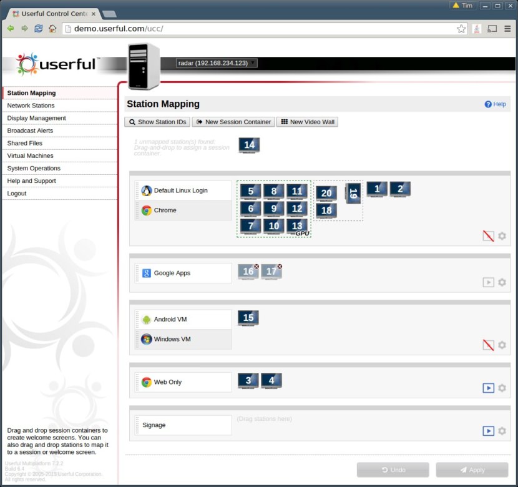Viewport: 518px width, 487px height.
Task: Click the rotated station 19 icon
Action: coord(353,194)
